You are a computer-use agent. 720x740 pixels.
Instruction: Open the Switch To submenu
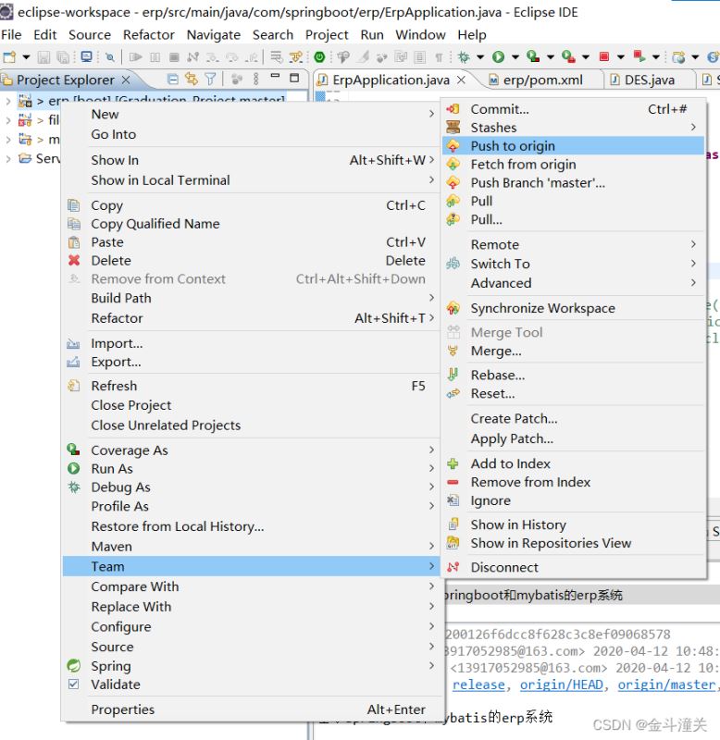point(574,264)
